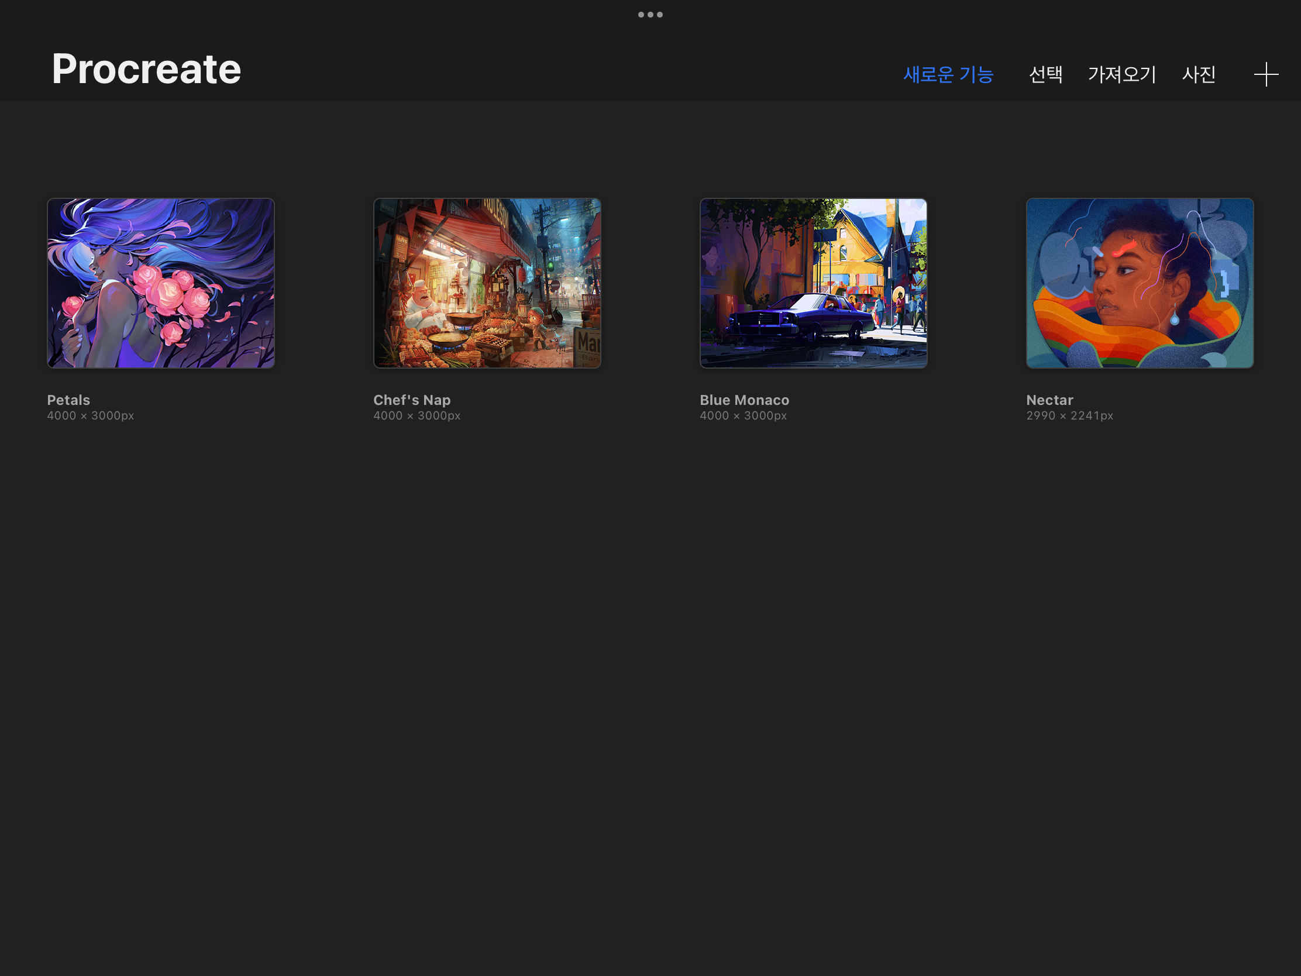Open 새로운 기능 (What's New) link

(x=948, y=75)
